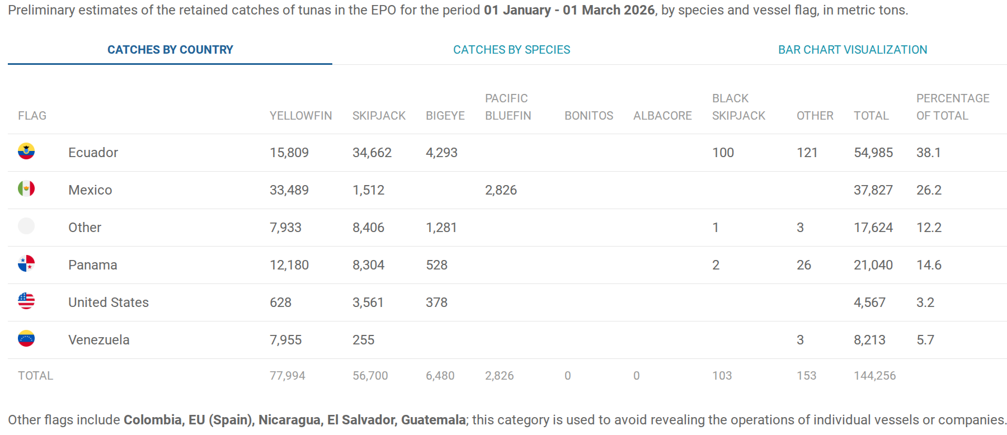
Task: Select the Ecuador country name
Action: click(x=93, y=153)
